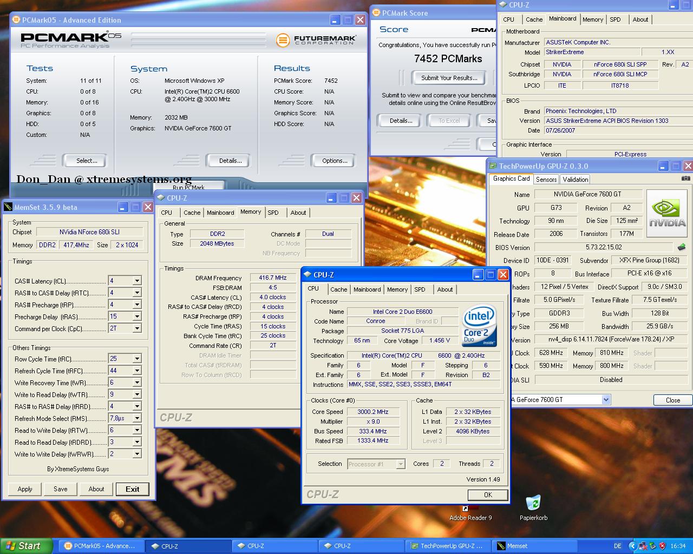693x554 pixels.
Task: Click the red security shield tray icon
Action: 662,546
